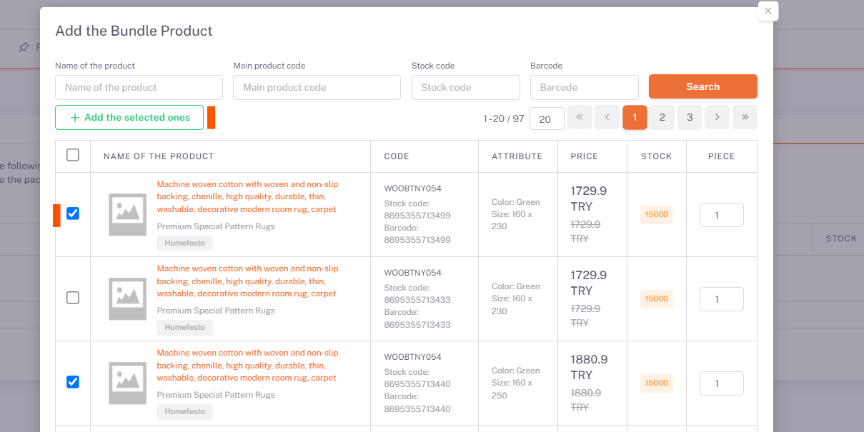Click third product's placeholder image

tap(127, 383)
